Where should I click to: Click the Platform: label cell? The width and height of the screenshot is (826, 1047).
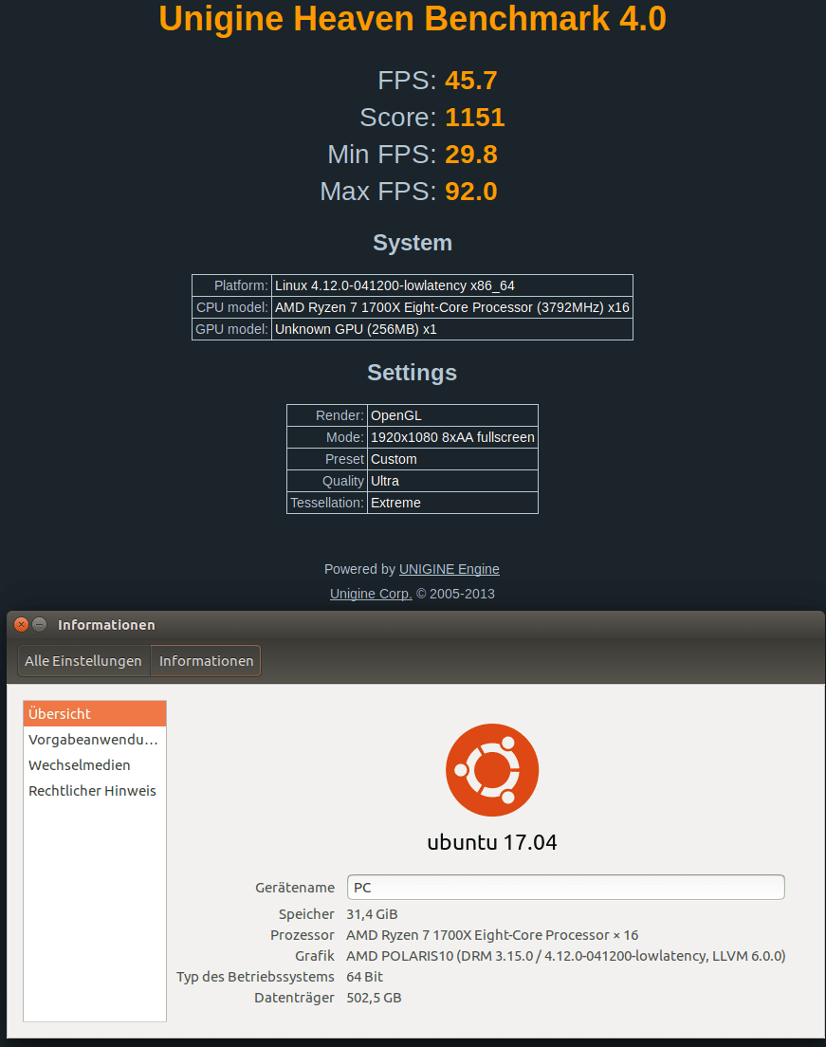pos(231,285)
